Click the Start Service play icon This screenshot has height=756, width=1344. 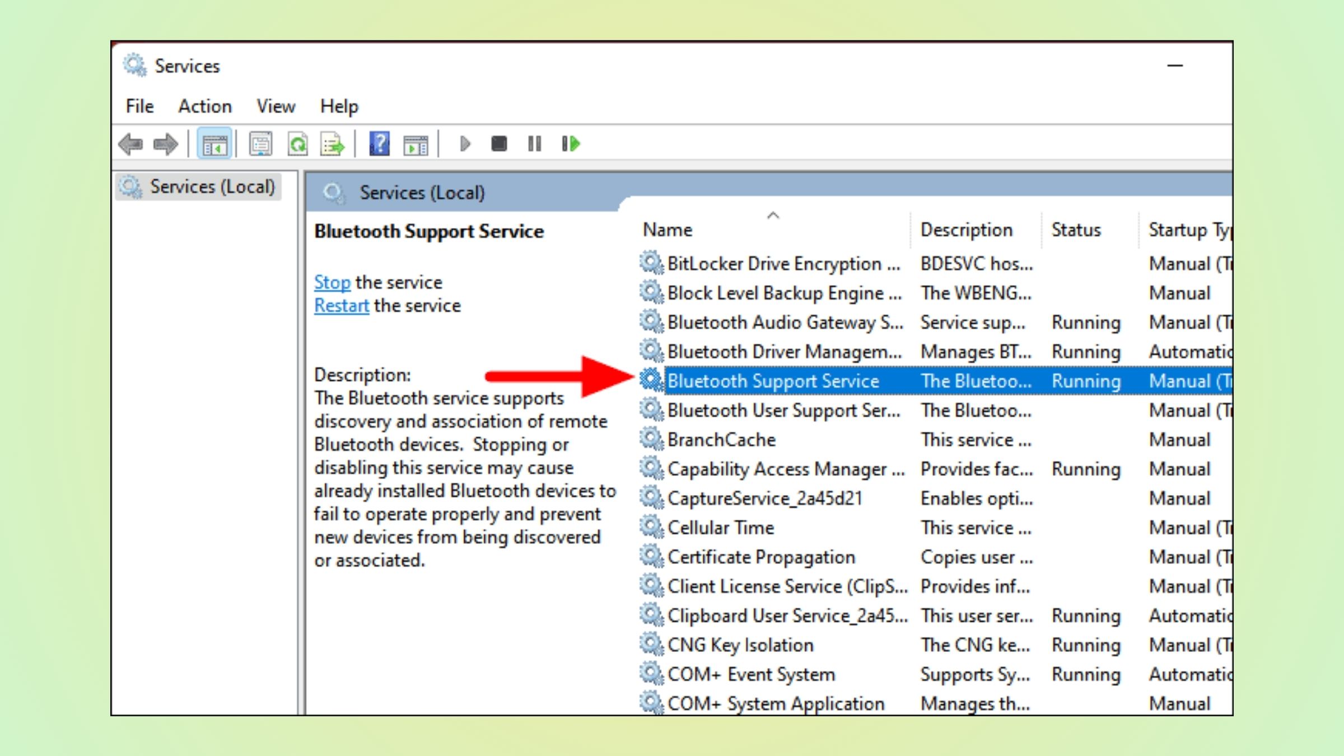pyautogui.click(x=464, y=144)
